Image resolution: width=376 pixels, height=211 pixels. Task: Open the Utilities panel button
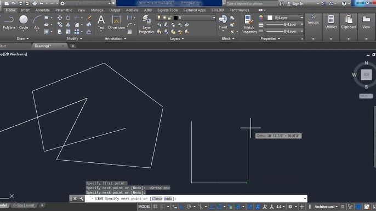pos(331,27)
